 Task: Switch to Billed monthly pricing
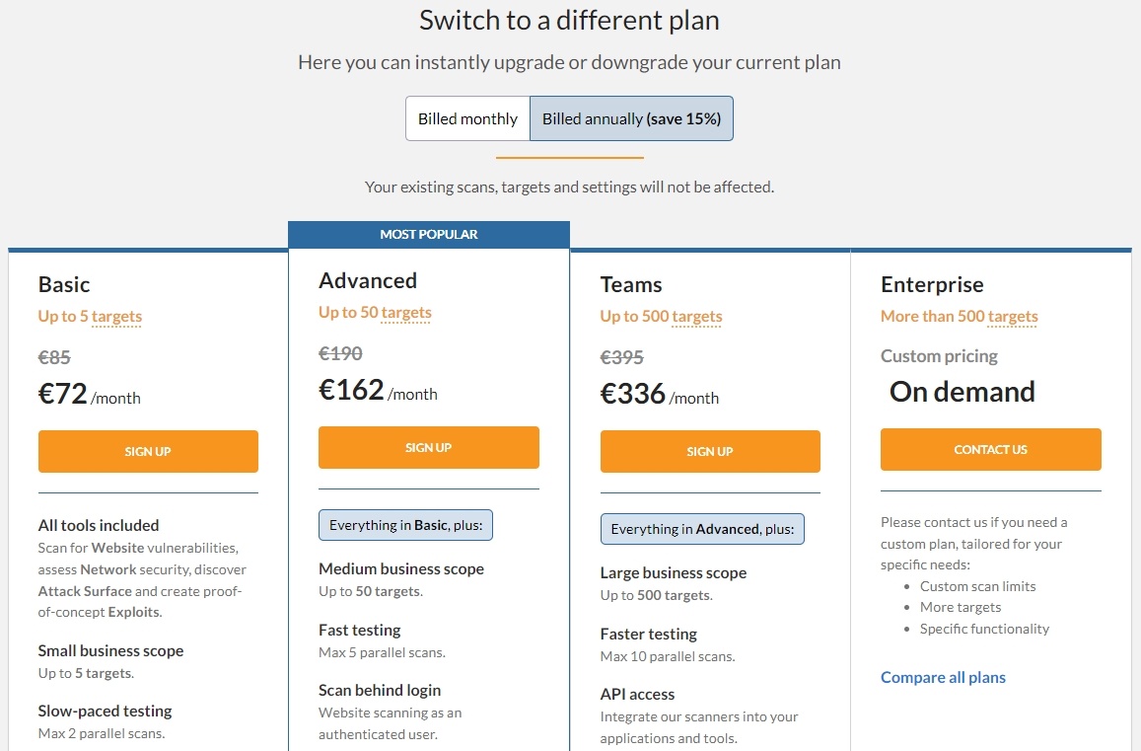pyautogui.click(x=466, y=117)
